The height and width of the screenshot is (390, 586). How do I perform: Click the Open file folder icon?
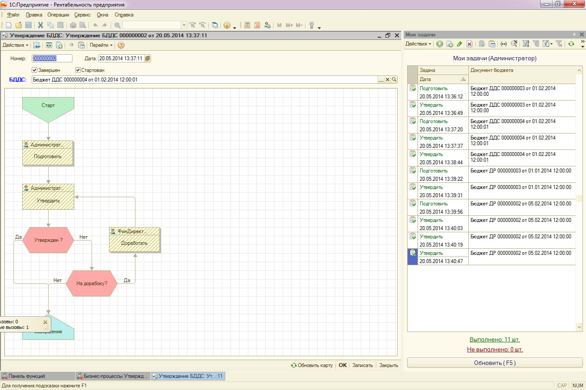tap(18, 25)
